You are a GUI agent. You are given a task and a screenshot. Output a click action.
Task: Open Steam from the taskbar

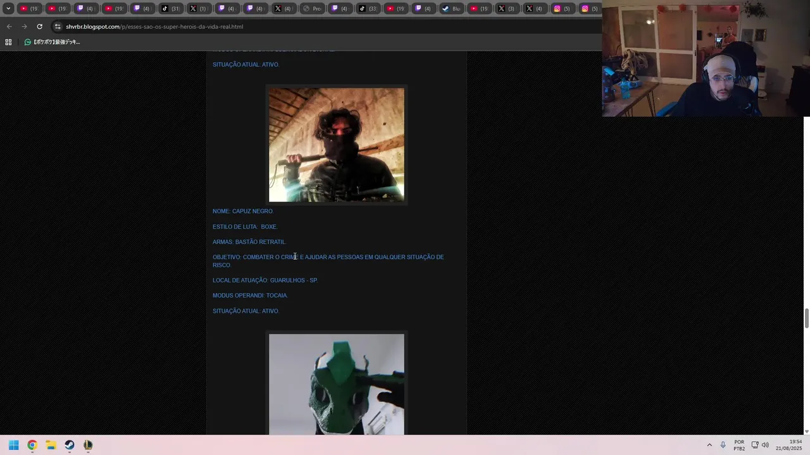click(70, 445)
